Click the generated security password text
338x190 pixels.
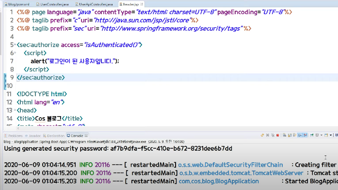[118, 149]
